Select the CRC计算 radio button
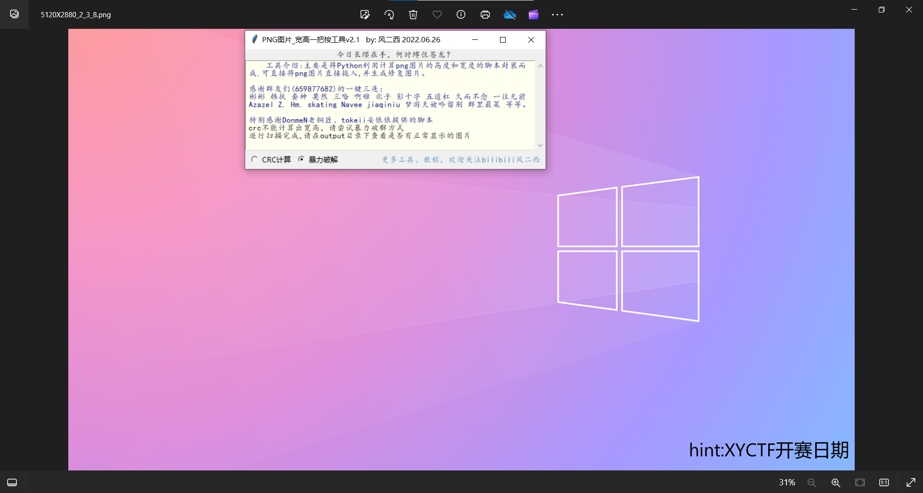Screen dimensions: 923x493 [x=254, y=159]
